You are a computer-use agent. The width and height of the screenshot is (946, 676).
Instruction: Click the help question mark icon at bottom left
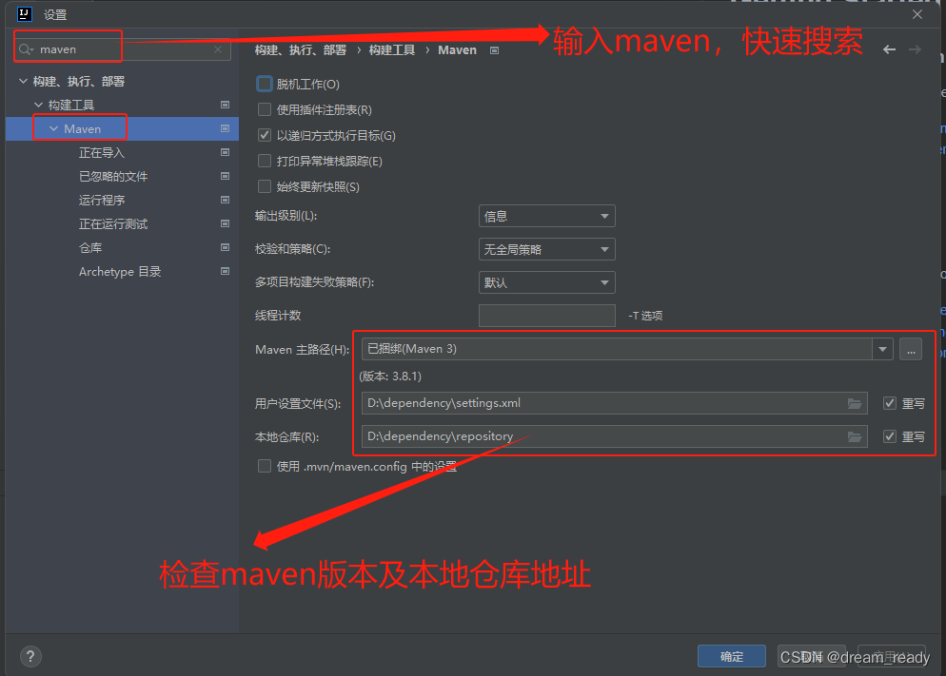[x=30, y=656]
